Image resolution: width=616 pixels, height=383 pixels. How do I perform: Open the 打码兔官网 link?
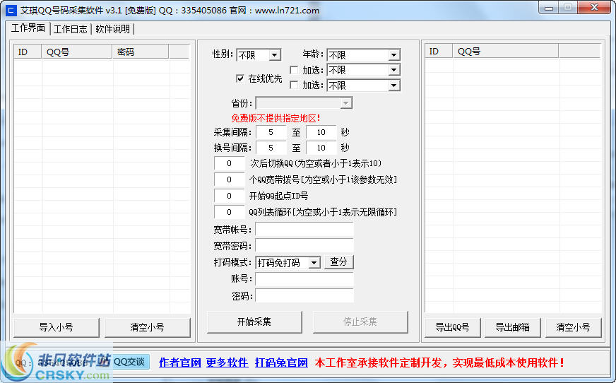point(281,363)
